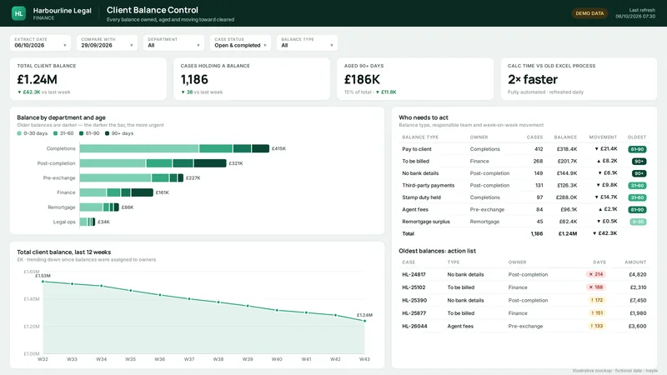667x375 pixels.
Task: Select the Cases Holding a Balance card
Action: coord(252,79)
